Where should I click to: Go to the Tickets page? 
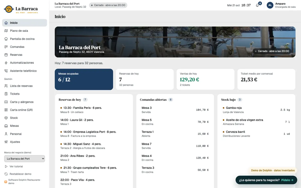pyautogui.click(x=25, y=94)
